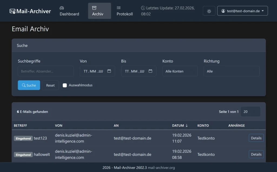Open the Richtung direction dropdown
277x172 pixels.
click(231, 71)
